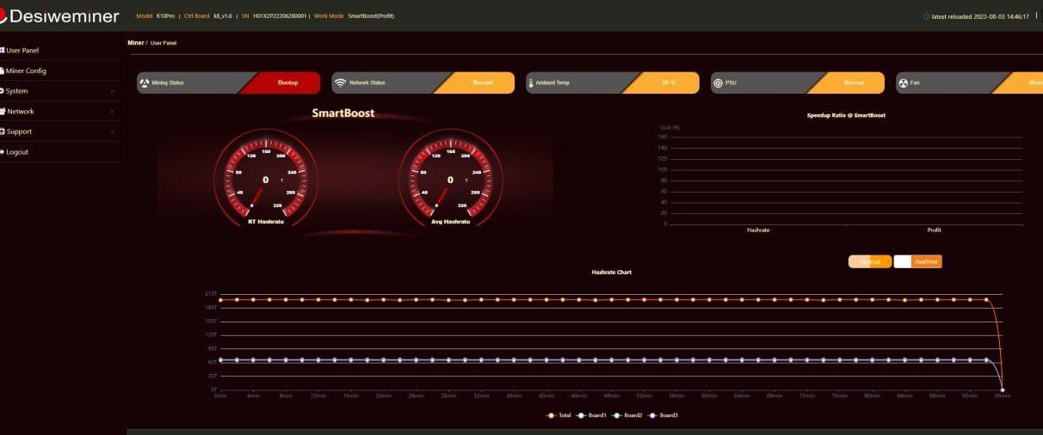Image resolution: width=1043 pixels, height=435 pixels.
Task: Click the Mining Status pickaxe icon
Action: [x=145, y=83]
